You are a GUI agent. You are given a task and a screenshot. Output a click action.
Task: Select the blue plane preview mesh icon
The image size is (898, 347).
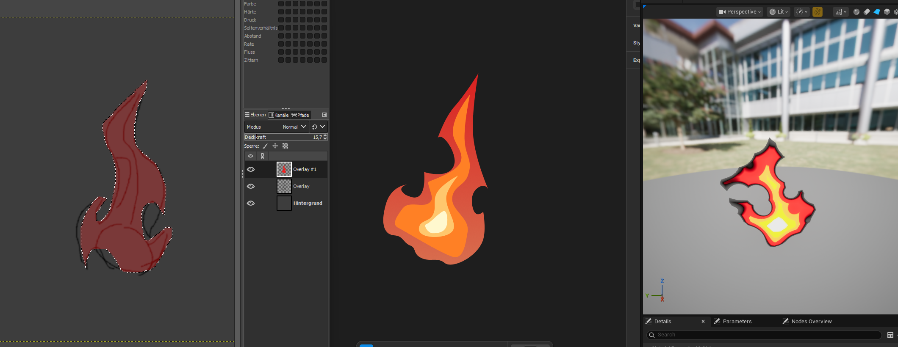876,12
